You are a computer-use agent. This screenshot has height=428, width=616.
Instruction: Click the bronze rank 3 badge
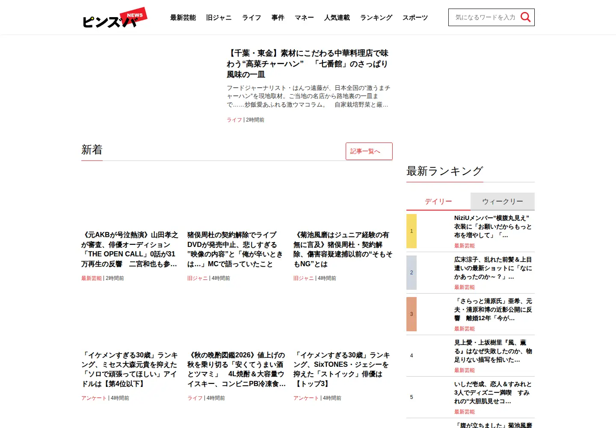click(412, 314)
